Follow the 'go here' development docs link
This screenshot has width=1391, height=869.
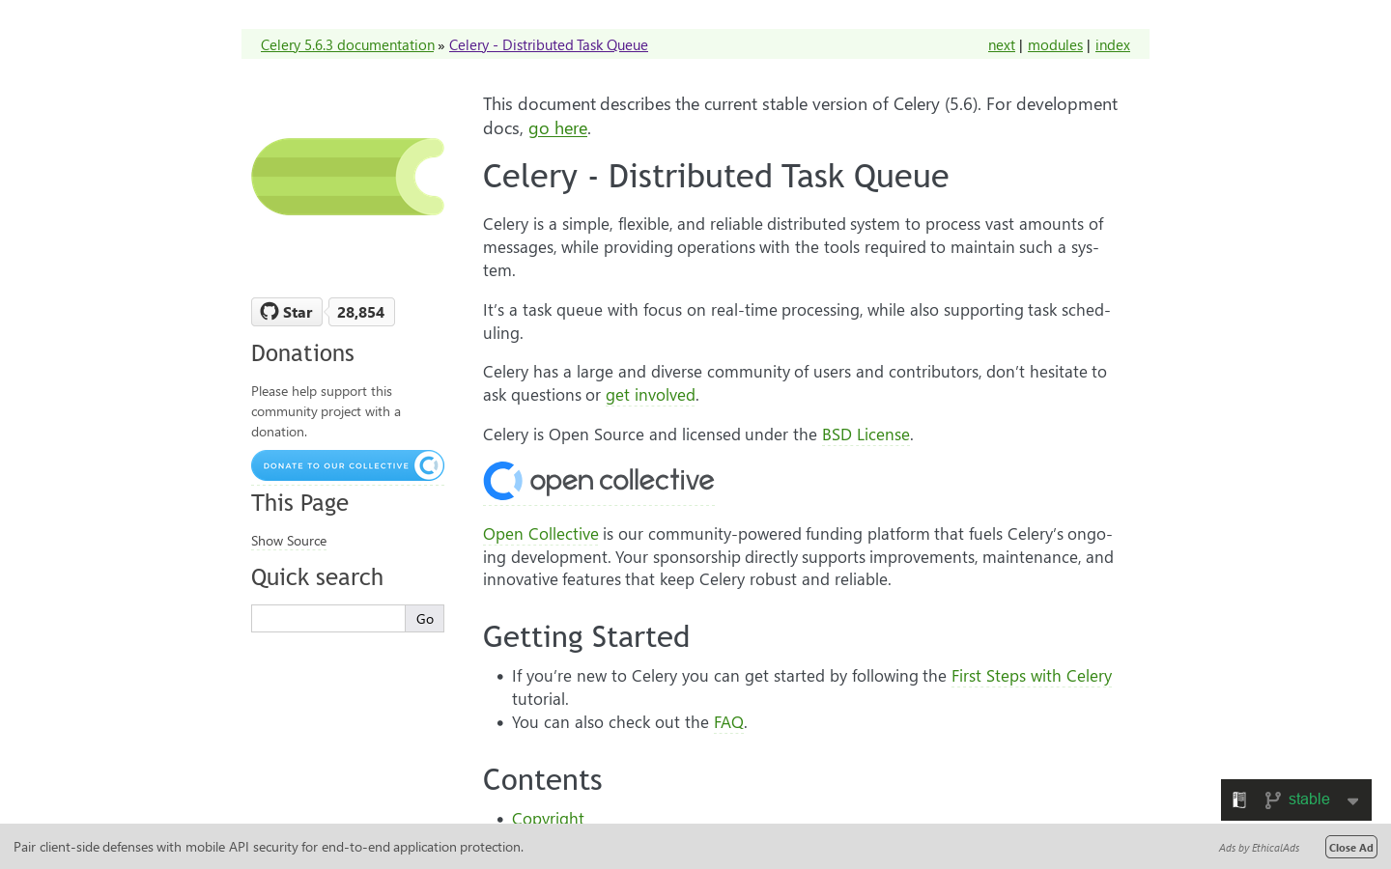pos(557,128)
